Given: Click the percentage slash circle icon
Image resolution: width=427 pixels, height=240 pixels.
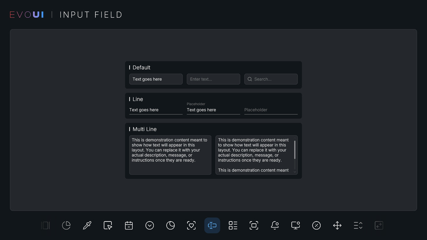Looking at the screenshot, I should 316,225.
